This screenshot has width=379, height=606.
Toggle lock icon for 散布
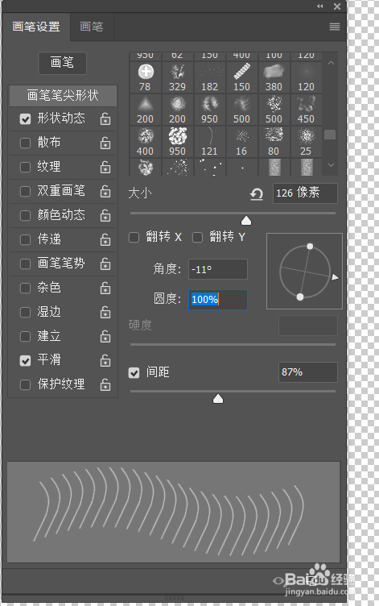105,143
